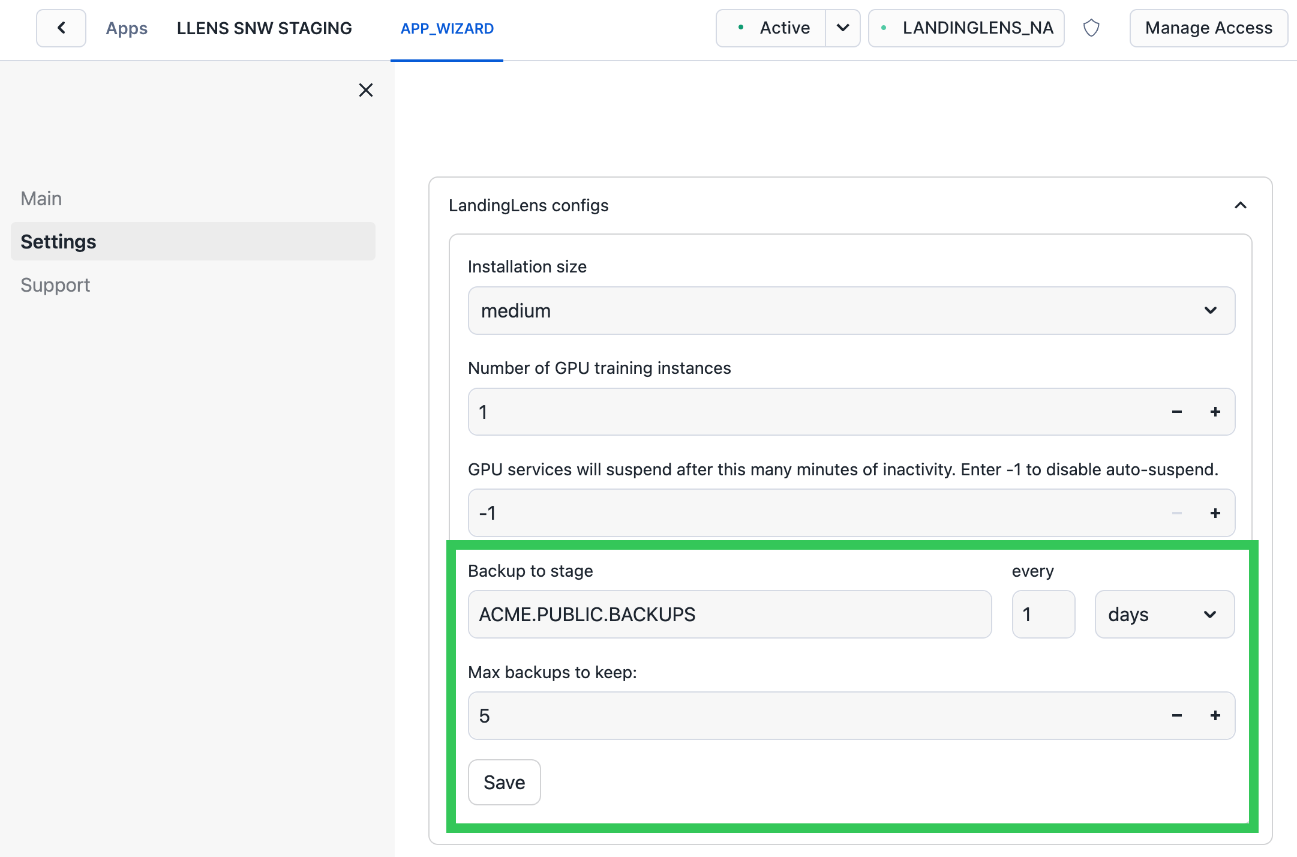This screenshot has width=1297, height=857.
Task: Open the days interval unit dropdown
Action: (1164, 615)
